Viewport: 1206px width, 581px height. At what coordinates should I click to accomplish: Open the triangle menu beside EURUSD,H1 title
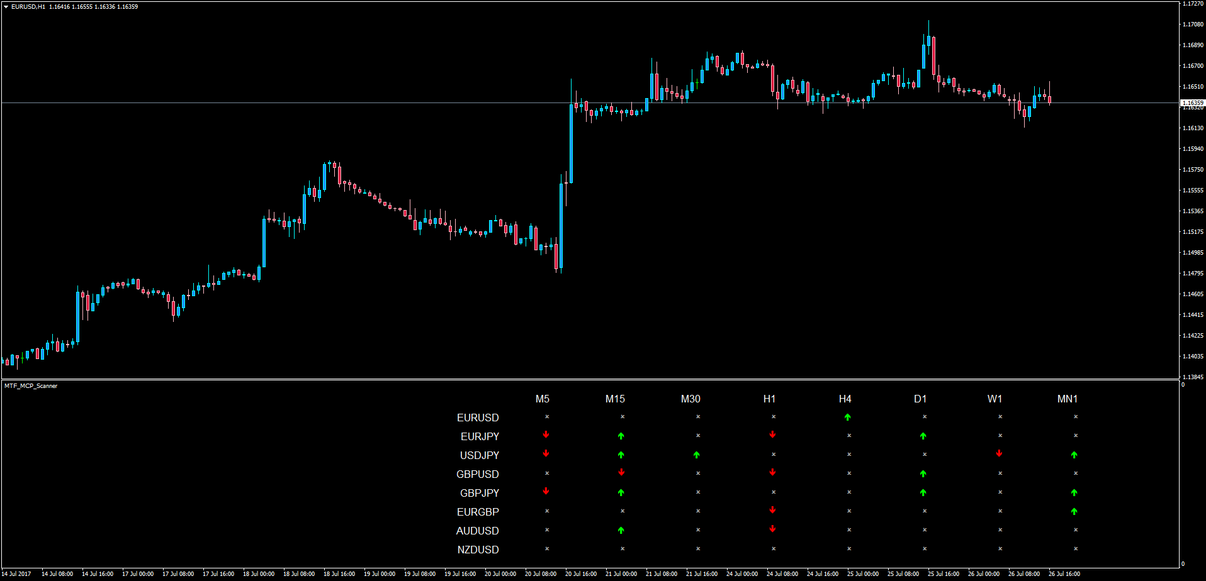6,7
